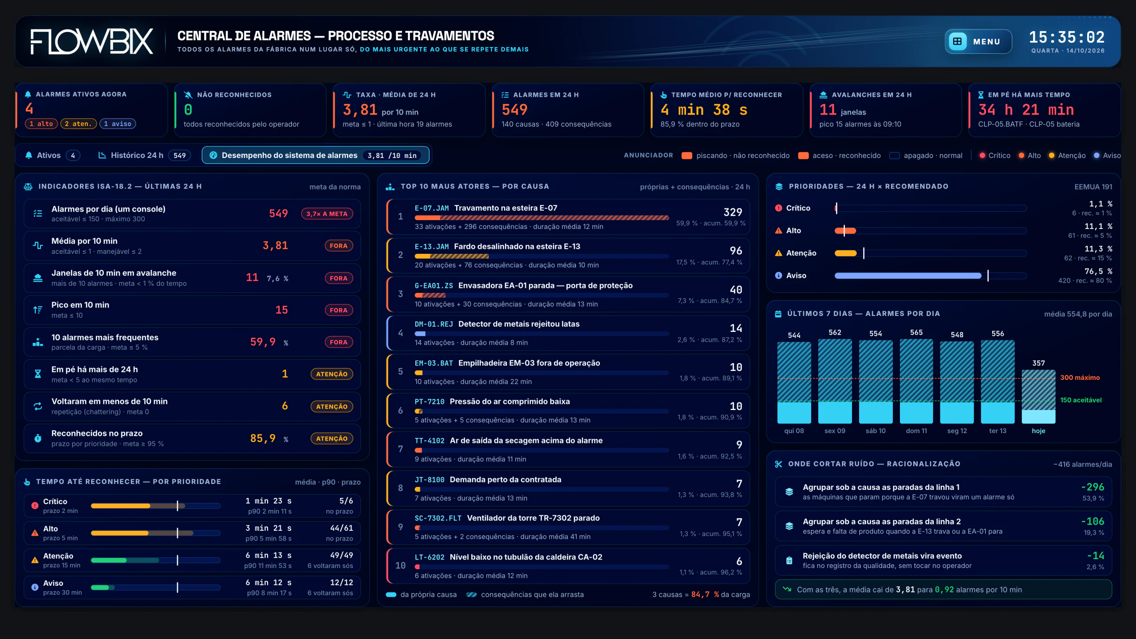Click the '3,7× A META' badge
The image size is (1136, 639).
coord(327,213)
